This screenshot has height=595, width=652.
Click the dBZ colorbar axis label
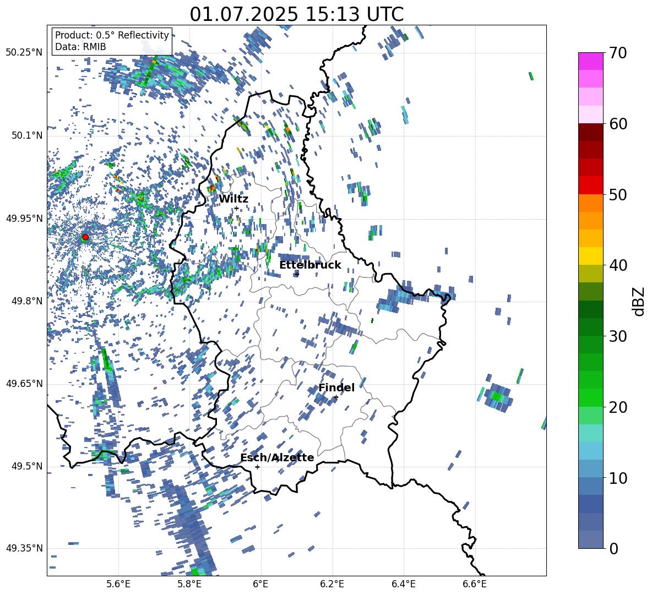[638, 301]
